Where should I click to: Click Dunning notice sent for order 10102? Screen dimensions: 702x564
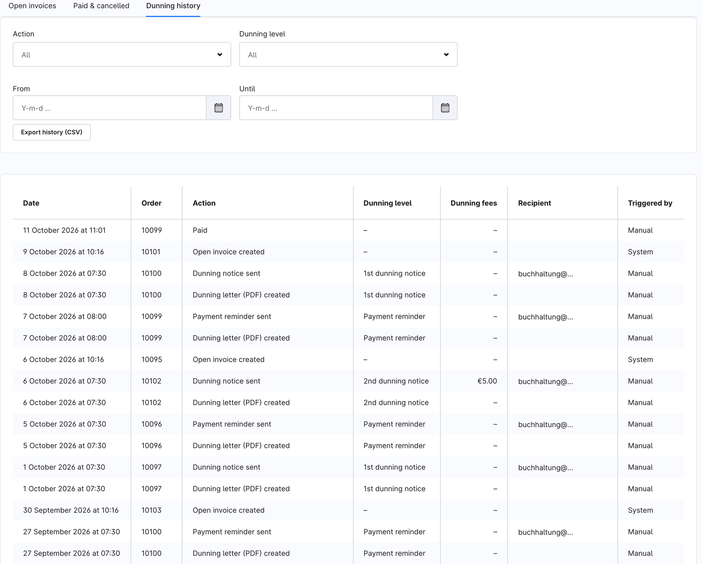click(x=226, y=381)
